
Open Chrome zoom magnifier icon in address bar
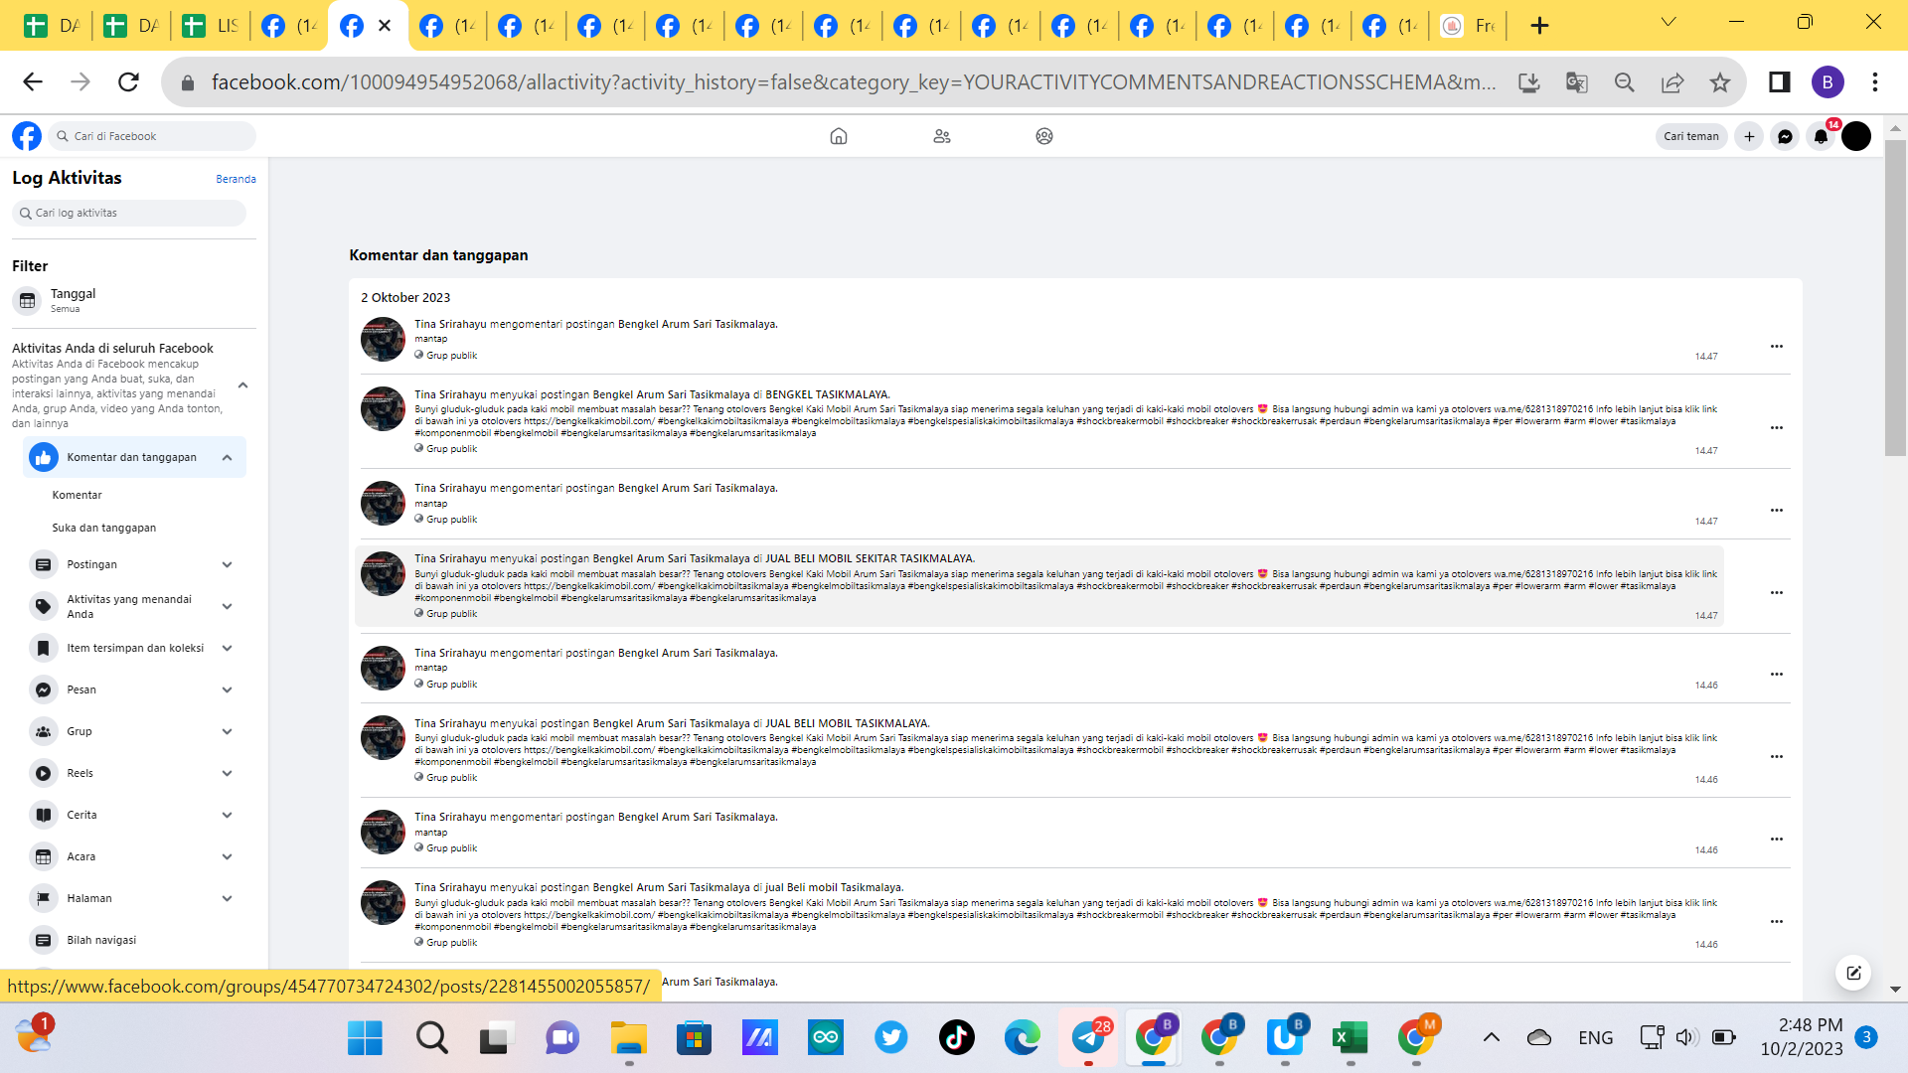click(x=1625, y=82)
